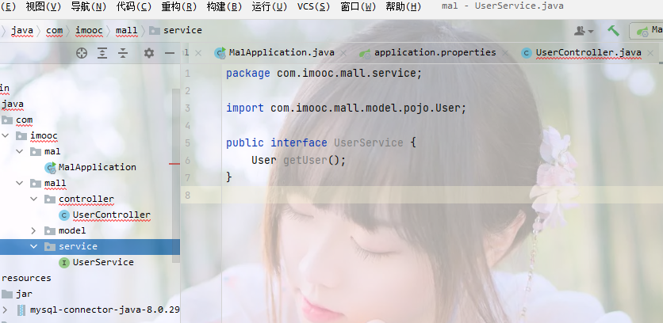Select UserService interface in project tree
This screenshot has width=663, height=323.
[103, 262]
